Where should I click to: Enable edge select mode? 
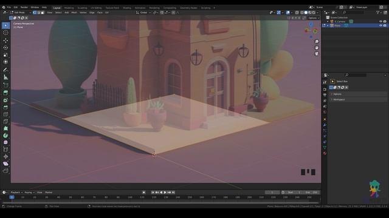coord(38,12)
